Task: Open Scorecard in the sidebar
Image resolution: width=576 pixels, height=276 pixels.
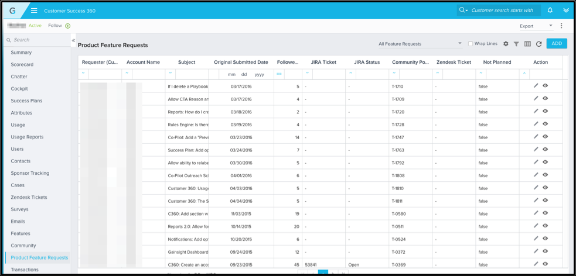Action: pos(22,64)
